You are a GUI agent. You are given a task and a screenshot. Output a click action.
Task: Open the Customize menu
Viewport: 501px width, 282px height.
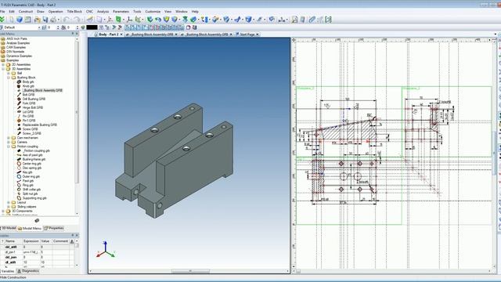pos(153,12)
